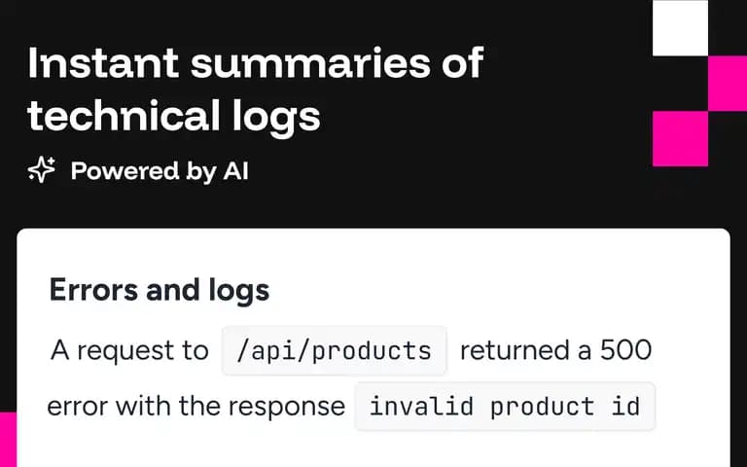
Task: Click the sparkle AI icon
Action: pyautogui.click(x=42, y=169)
